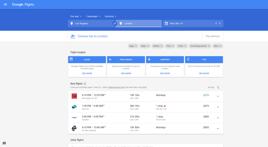The height and width of the screenshot is (147, 268).
Task: Click the Dates calendar check icon
Action: pos(71,59)
